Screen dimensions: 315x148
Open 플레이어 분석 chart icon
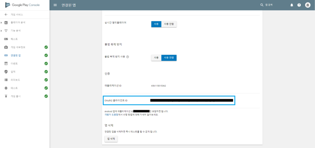click(6, 23)
